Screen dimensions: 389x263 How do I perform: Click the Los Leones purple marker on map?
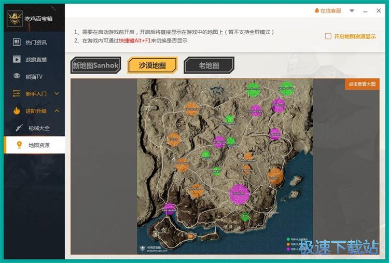239,194
